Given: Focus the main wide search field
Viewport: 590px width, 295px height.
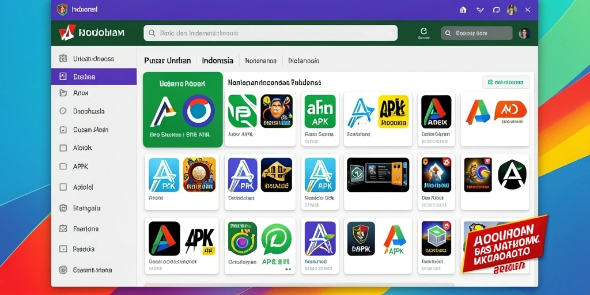Looking at the screenshot, I should point(270,33).
